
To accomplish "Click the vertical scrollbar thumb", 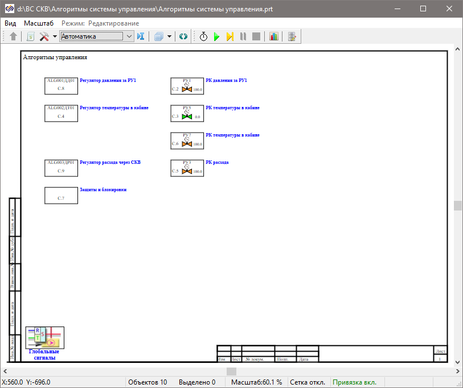I will coord(458,206).
